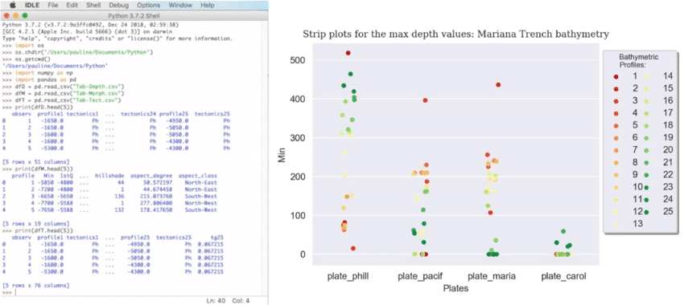The image size is (684, 305).
Task: Click the 'Bathymetric Profiles:' legend title
Action: click(639, 61)
